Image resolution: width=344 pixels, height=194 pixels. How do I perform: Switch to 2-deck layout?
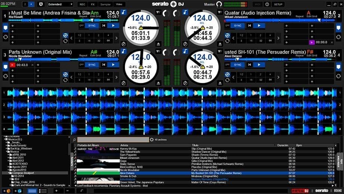[25, 4]
